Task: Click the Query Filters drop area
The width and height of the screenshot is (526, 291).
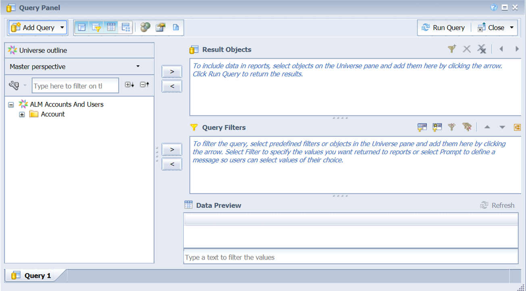Action: [x=355, y=165]
